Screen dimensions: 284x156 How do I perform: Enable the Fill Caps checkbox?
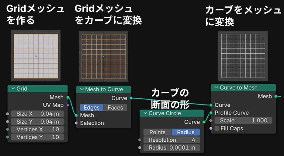tap(217, 129)
